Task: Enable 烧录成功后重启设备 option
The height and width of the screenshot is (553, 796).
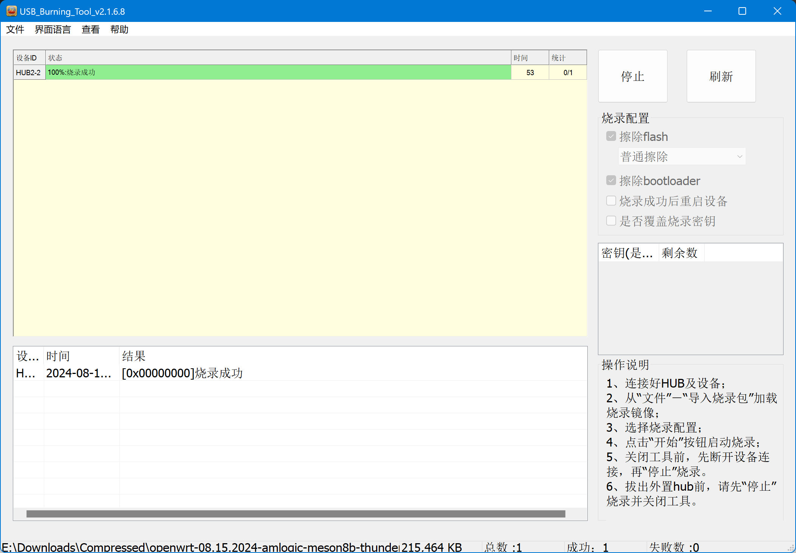Action: [x=611, y=201]
